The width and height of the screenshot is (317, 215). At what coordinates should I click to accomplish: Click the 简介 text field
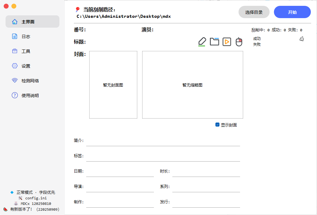click(163, 141)
